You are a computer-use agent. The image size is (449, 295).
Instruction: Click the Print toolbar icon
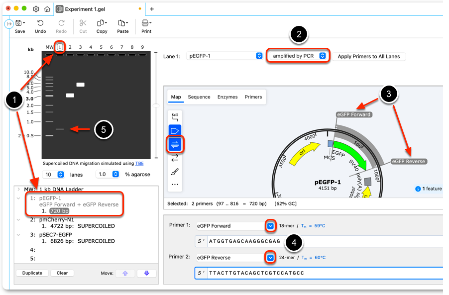click(x=146, y=23)
